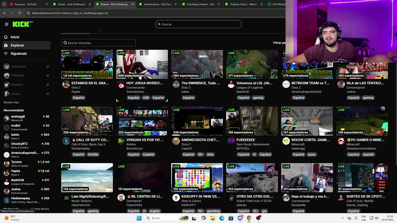Image resolution: width=397 pixels, height=223 pixels.
Task: Click the gaming tag under Volvemos al LOL
Action: (258, 98)
